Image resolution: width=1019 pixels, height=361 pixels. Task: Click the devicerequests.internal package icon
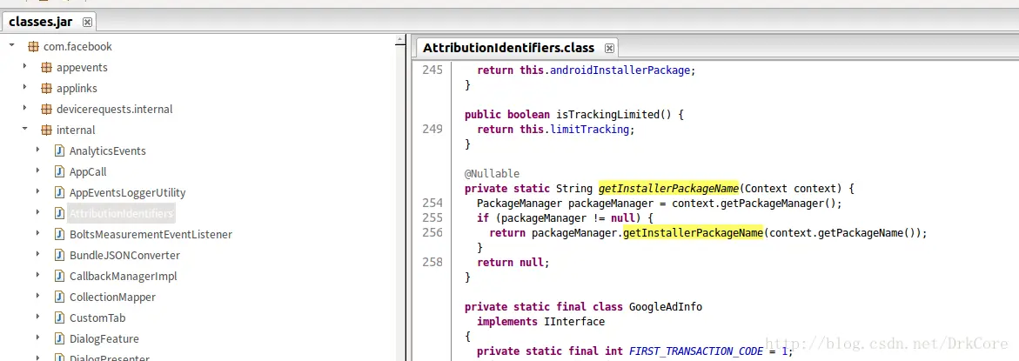(x=46, y=109)
